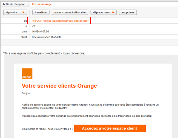
Task: Click the 'Bonjour' greeting text
Action: point(26,93)
